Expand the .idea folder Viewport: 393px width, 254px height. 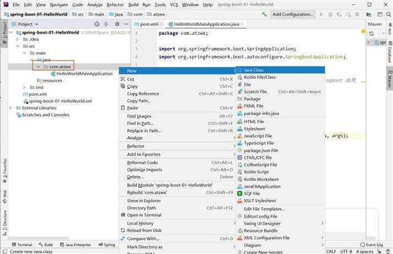[x=17, y=39]
